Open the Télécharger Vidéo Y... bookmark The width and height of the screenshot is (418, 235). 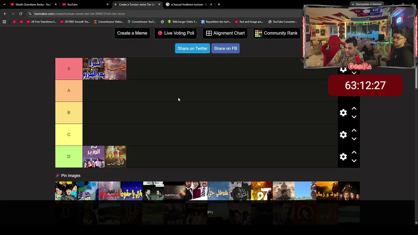click(x=182, y=22)
